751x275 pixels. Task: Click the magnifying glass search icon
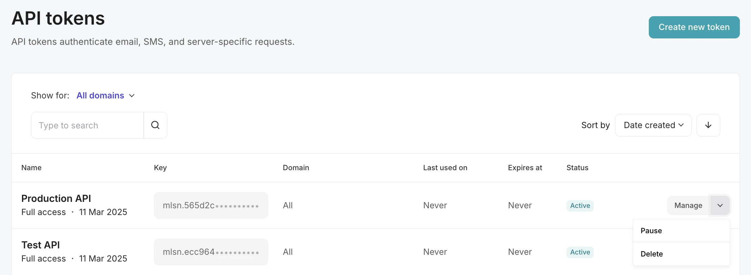(x=155, y=125)
